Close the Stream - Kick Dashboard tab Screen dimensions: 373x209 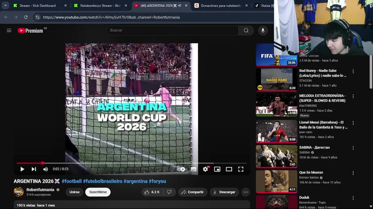click(66, 6)
